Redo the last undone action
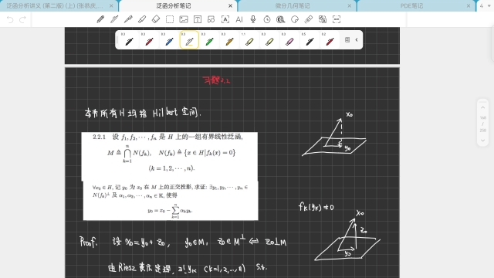494x278 pixels. point(22,20)
